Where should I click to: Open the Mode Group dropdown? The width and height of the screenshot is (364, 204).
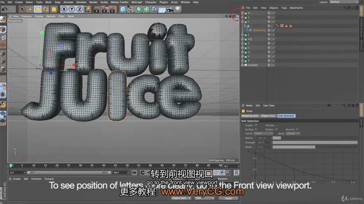click(x=293, y=134)
